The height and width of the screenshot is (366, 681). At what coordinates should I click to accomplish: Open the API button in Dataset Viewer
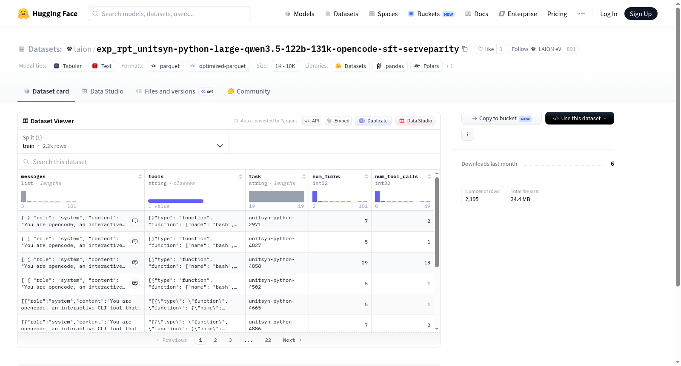pyautogui.click(x=312, y=121)
